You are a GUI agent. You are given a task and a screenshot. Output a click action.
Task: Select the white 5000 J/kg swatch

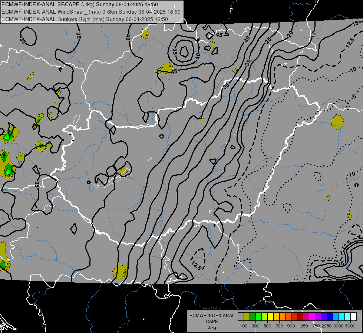pyautogui.click(x=354, y=317)
